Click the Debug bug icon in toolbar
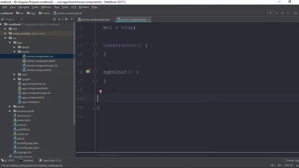 [283, 13]
